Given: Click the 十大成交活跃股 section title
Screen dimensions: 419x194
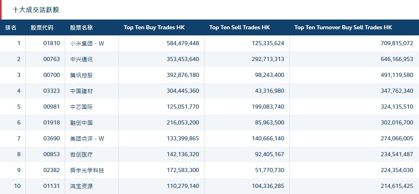Looking at the screenshot, I should pos(36,10).
